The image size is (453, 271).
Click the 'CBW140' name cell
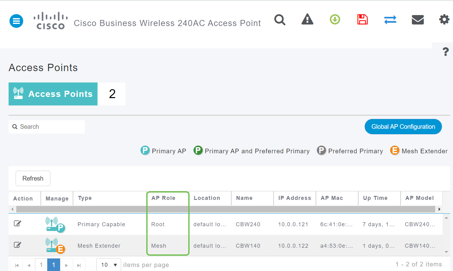point(248,246)
